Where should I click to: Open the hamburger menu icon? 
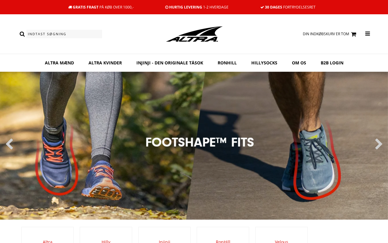pyautogui.click(x=368, y=34)
